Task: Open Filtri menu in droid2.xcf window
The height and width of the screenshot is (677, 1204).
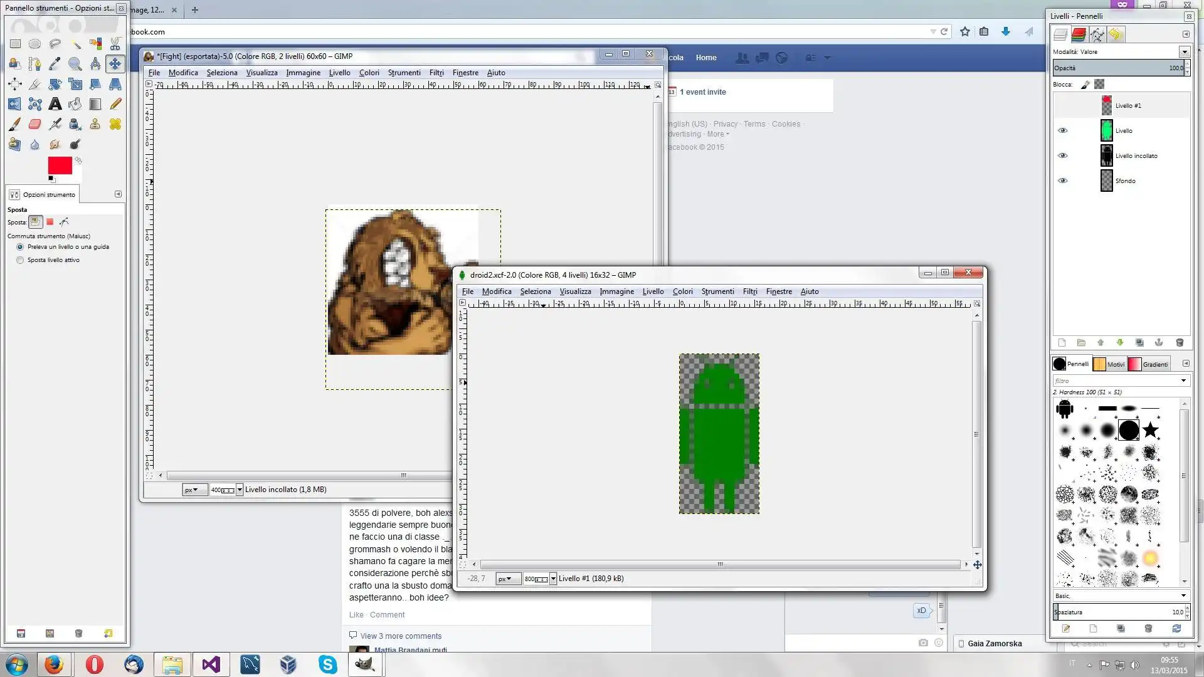Action: [x=750, y=291]
